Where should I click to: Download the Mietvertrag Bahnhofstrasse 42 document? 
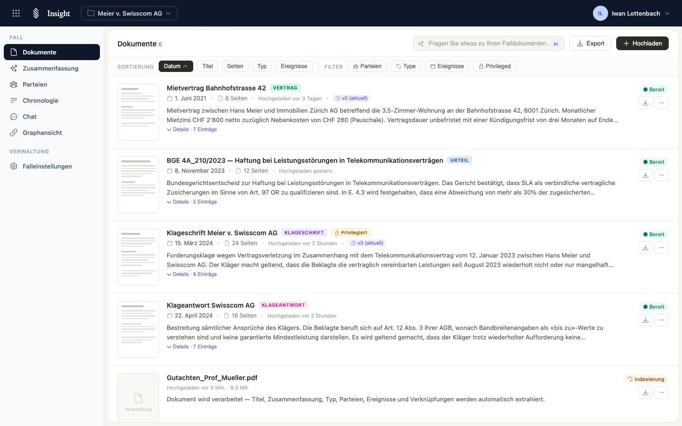646,103
